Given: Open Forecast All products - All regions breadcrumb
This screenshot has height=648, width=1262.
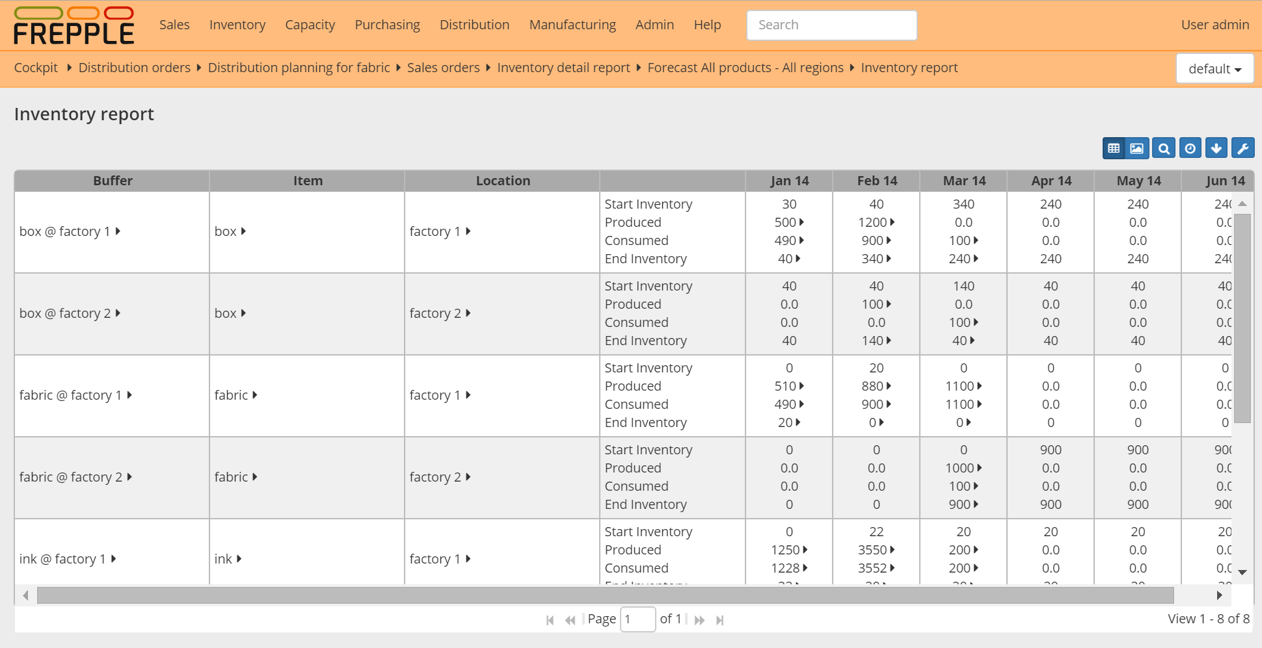Looking at the screenshot, I should click(745, 68).
